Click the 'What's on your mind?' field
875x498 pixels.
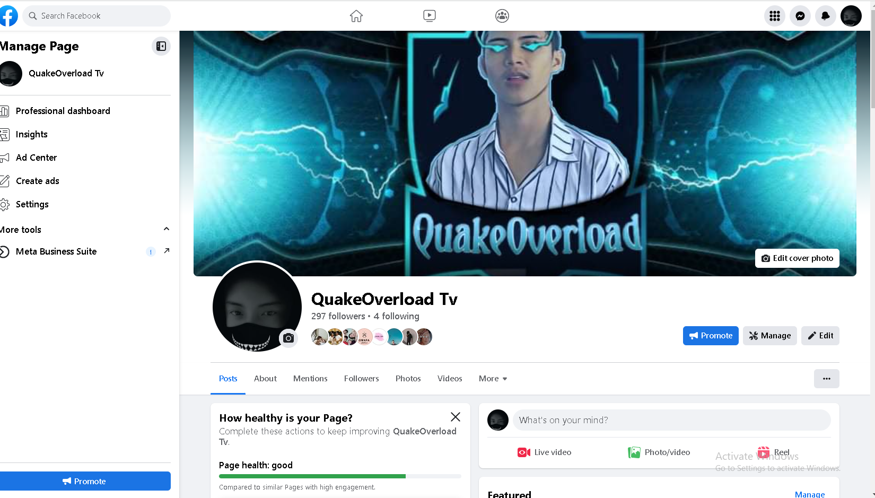tap(671, 420)
